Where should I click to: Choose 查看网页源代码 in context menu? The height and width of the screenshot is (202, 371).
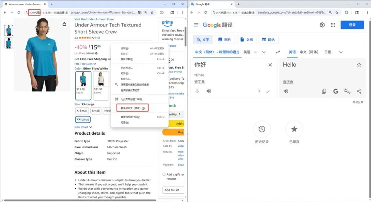coord(139,117)
